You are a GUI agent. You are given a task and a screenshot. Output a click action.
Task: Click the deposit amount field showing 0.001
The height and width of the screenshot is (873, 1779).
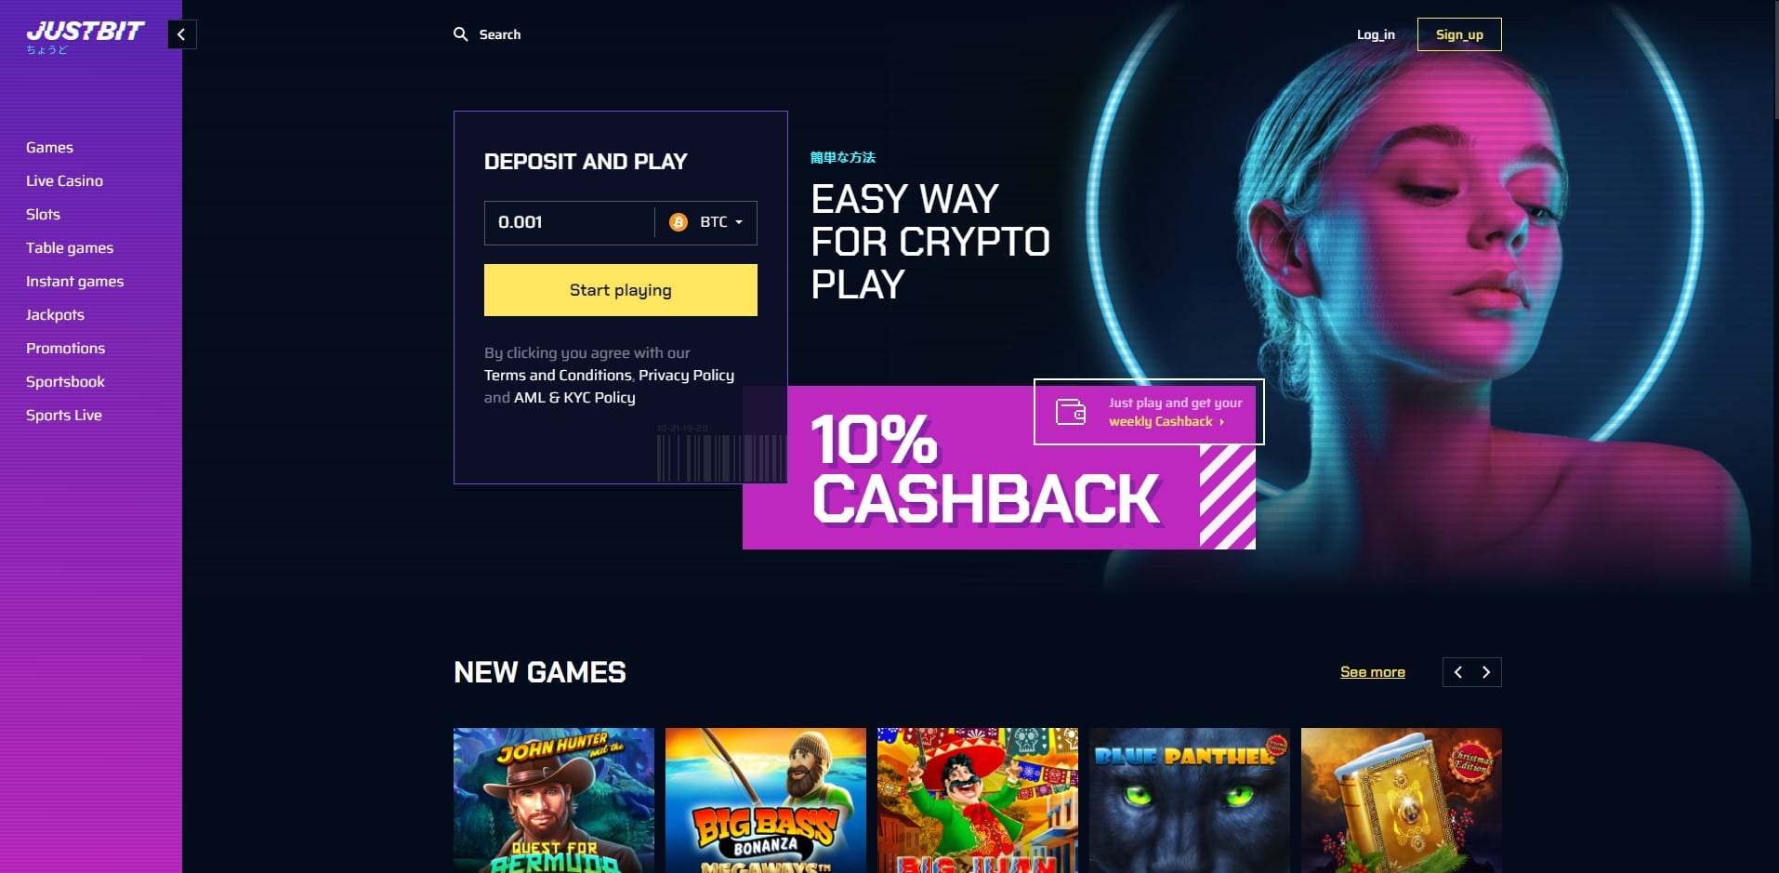[x=569, y=222]
